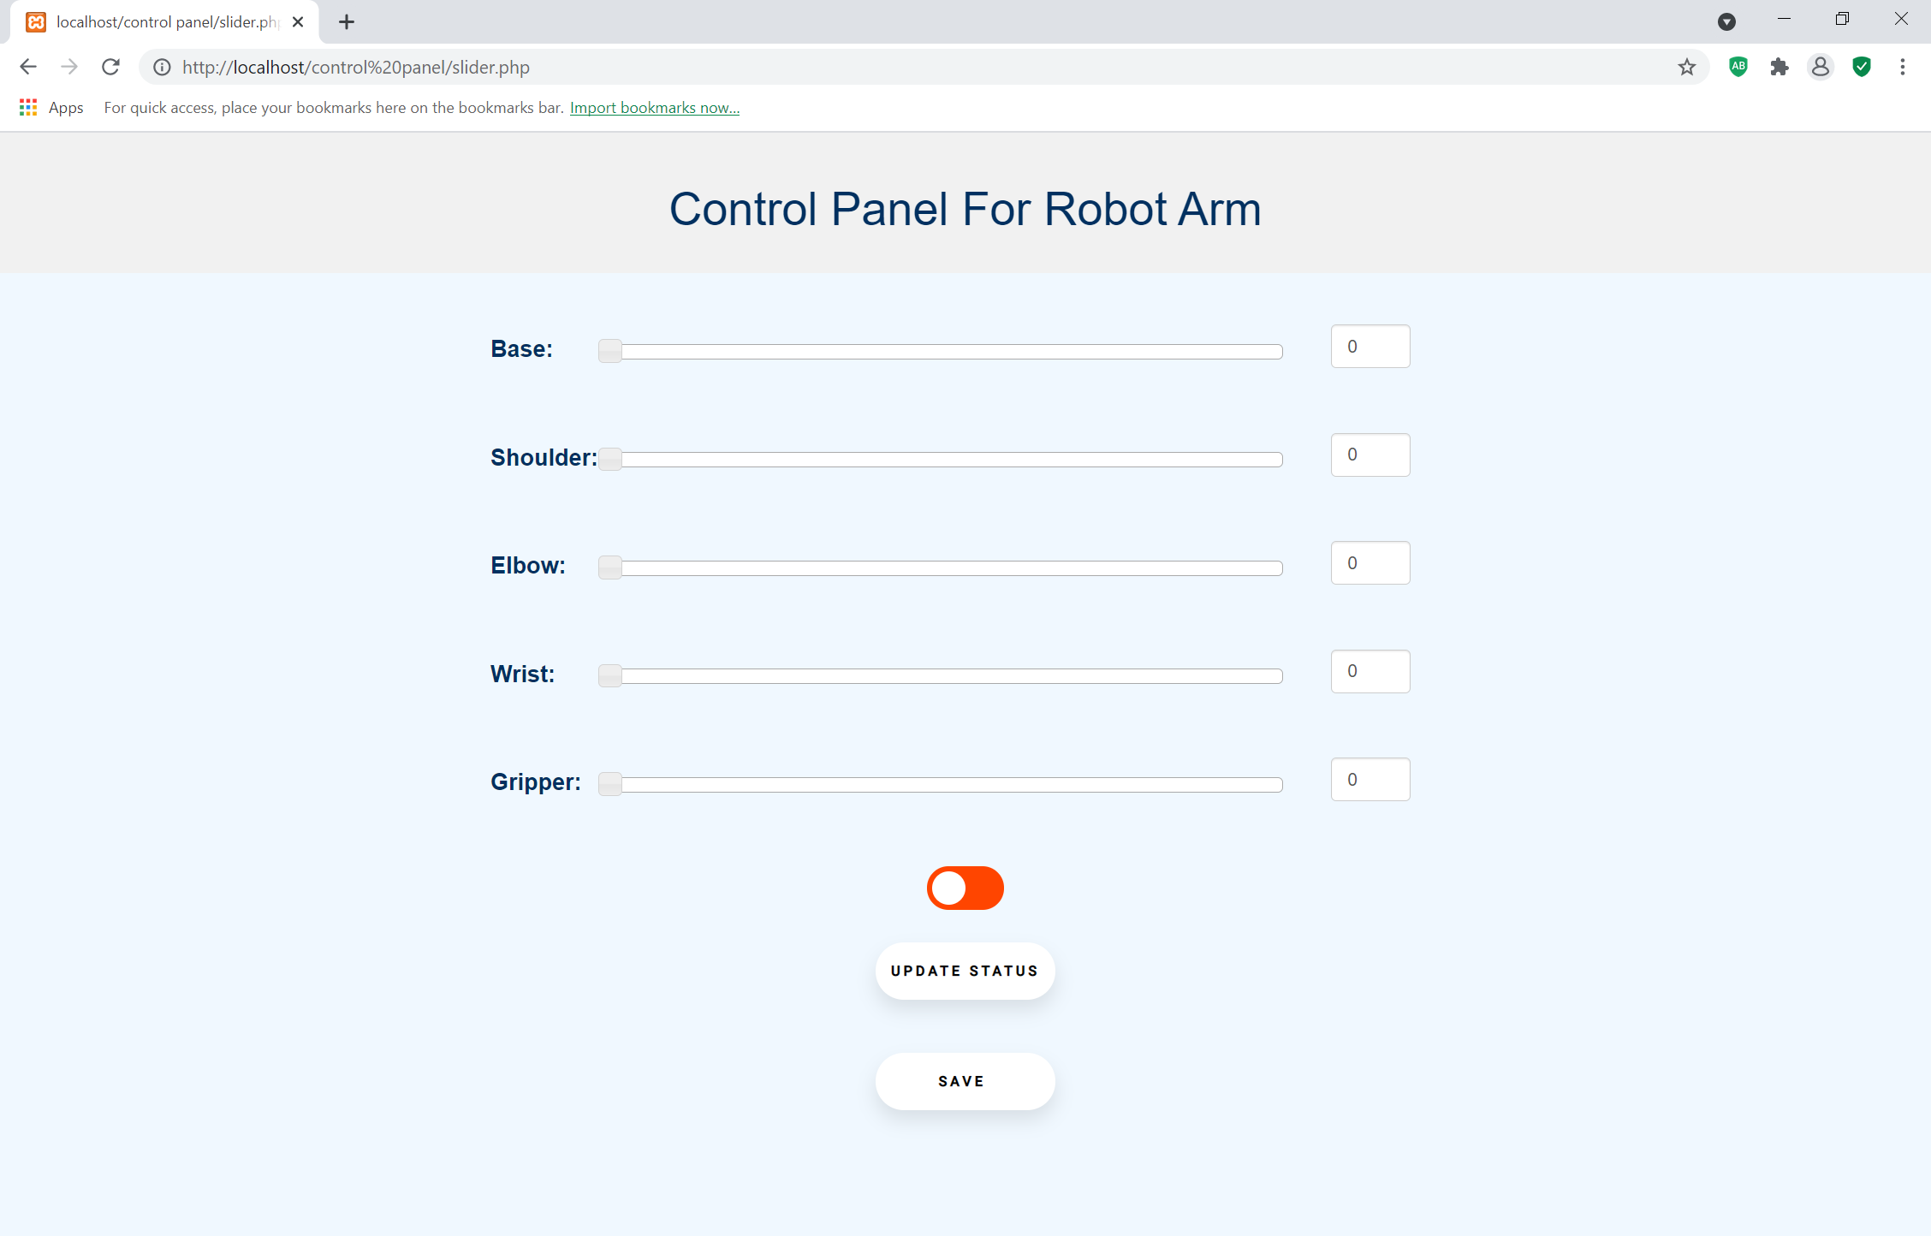Open the browser extensions puzzle icon
This screenshot has height=1236, width=1931.
[1779, 67]
